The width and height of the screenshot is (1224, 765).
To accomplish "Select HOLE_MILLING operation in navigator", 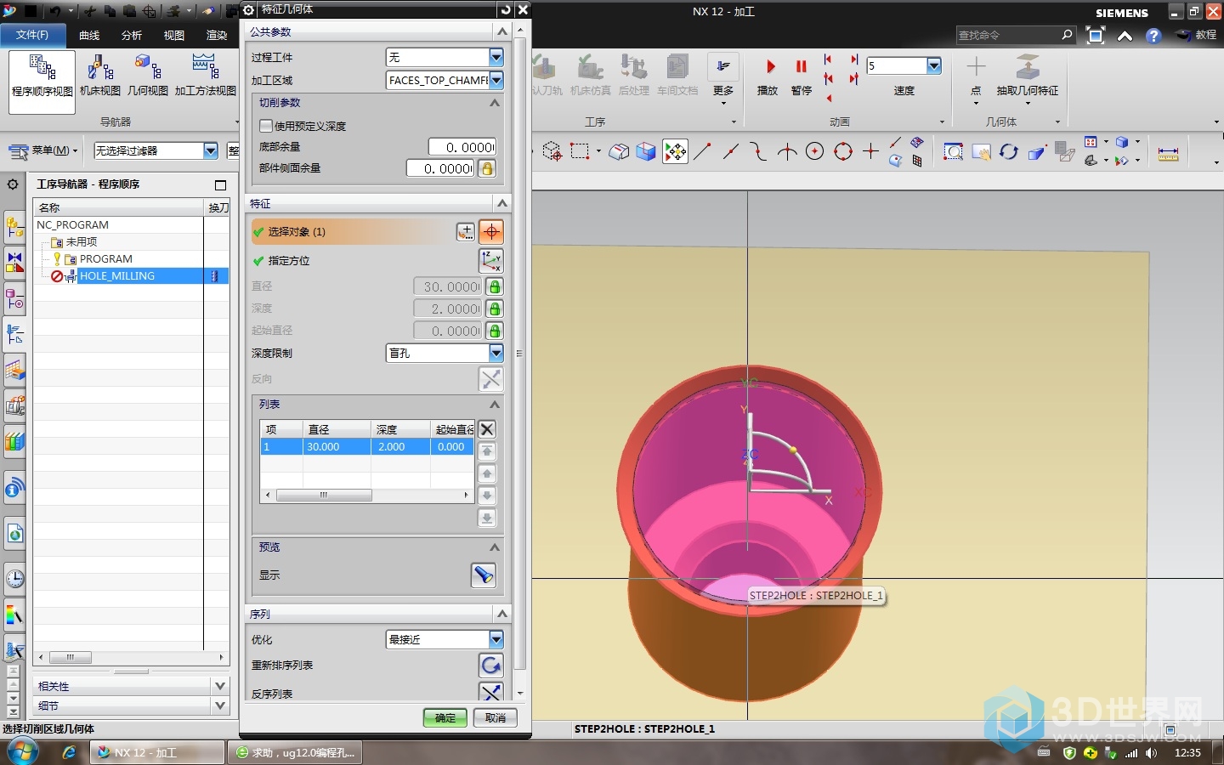I will (x=116, y=276).
